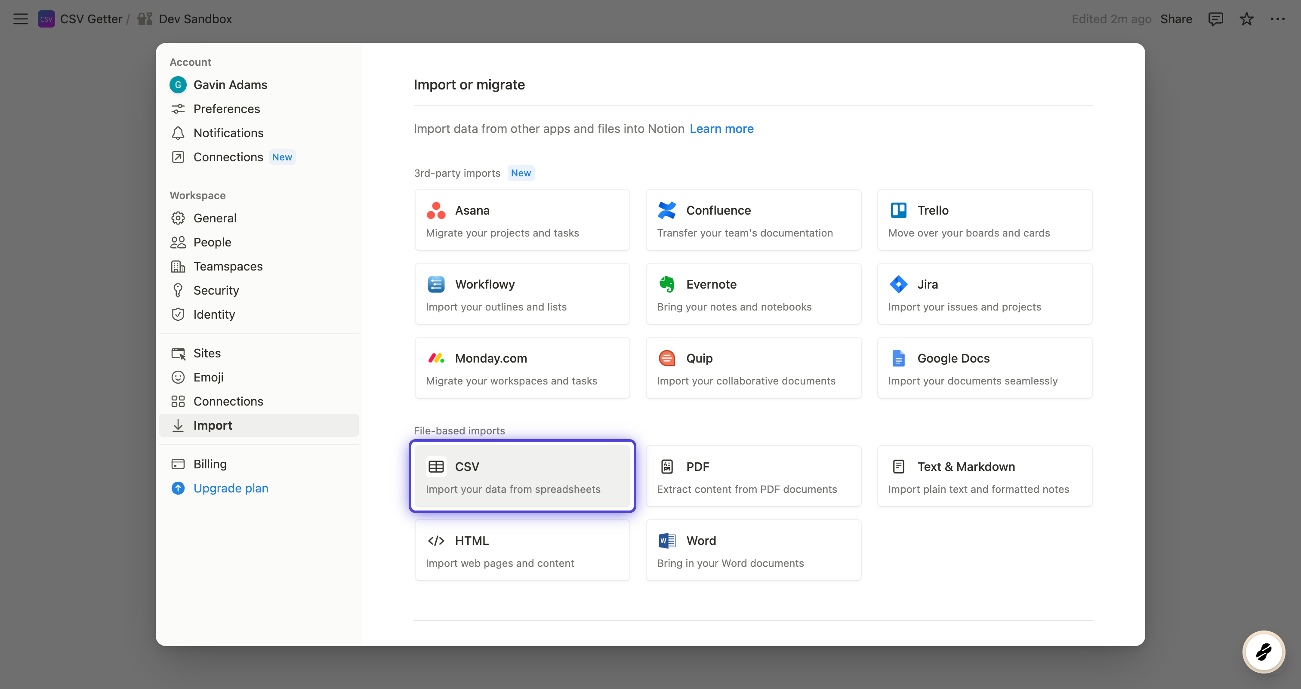Click the hamburger sidebar menu icon
Image resolution: width=1301 pixels, height=689 pixels.
coord(20,19)
